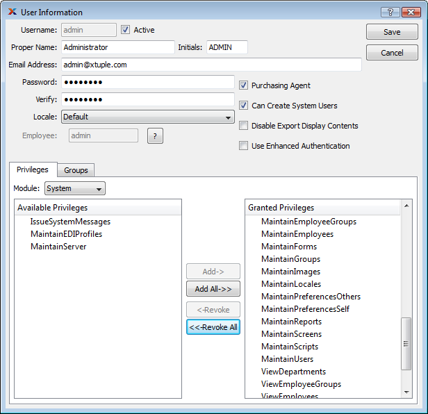Image resolution: width=428 pixels, height=414 pixels.
Task: Enable Use Enhanced Authentication checkbox
Action: [x=244, y=146]
